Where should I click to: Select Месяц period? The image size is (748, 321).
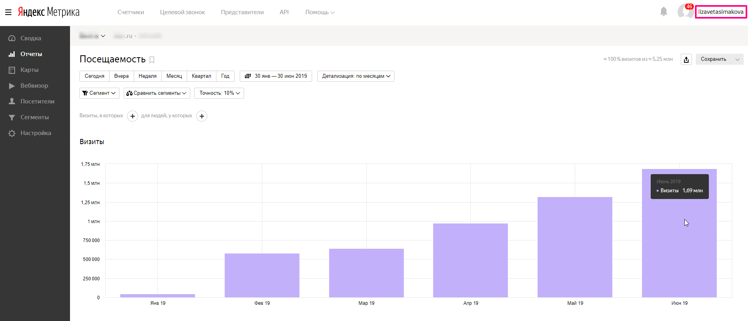[x=174, y=76]
